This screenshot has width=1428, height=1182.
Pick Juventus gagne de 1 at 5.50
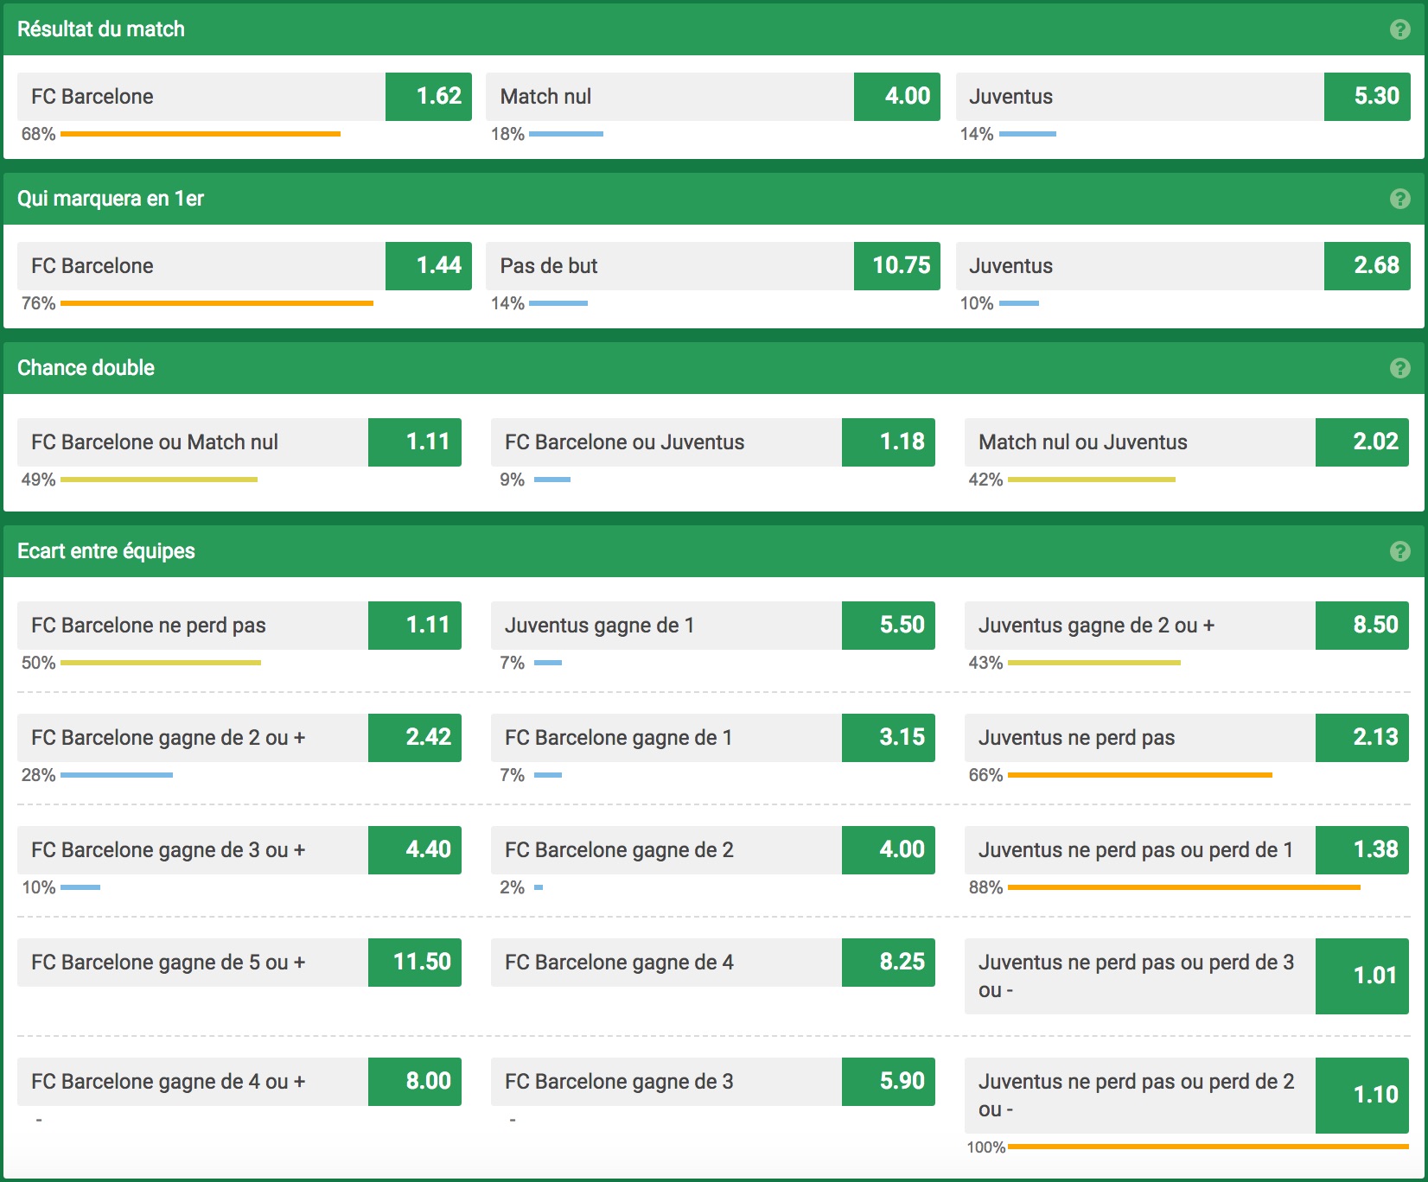pyautogui.click(x=713, y=626)
